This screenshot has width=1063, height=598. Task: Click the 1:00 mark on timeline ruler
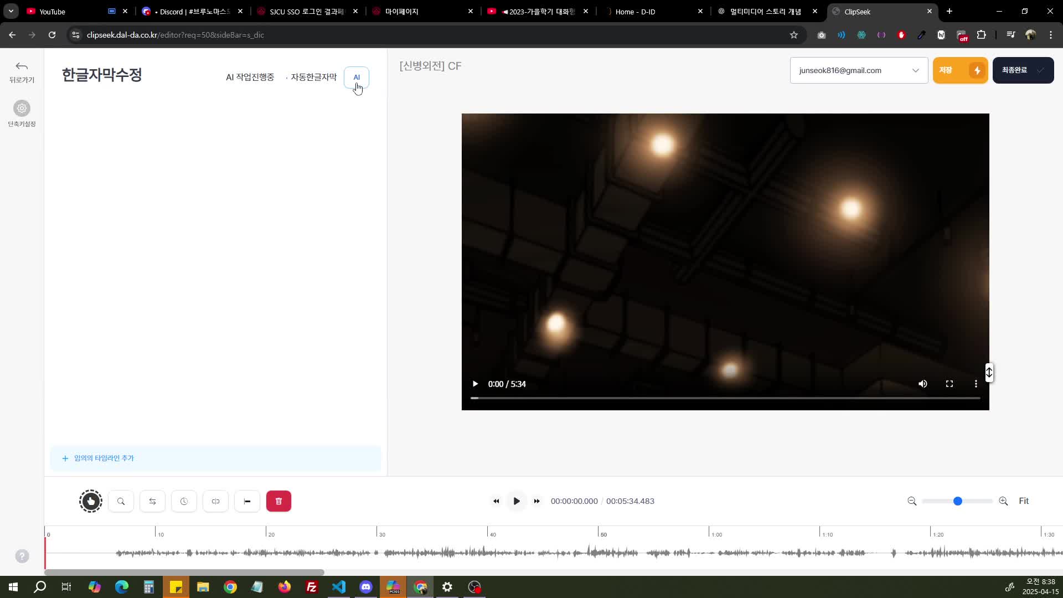point(716,535)
